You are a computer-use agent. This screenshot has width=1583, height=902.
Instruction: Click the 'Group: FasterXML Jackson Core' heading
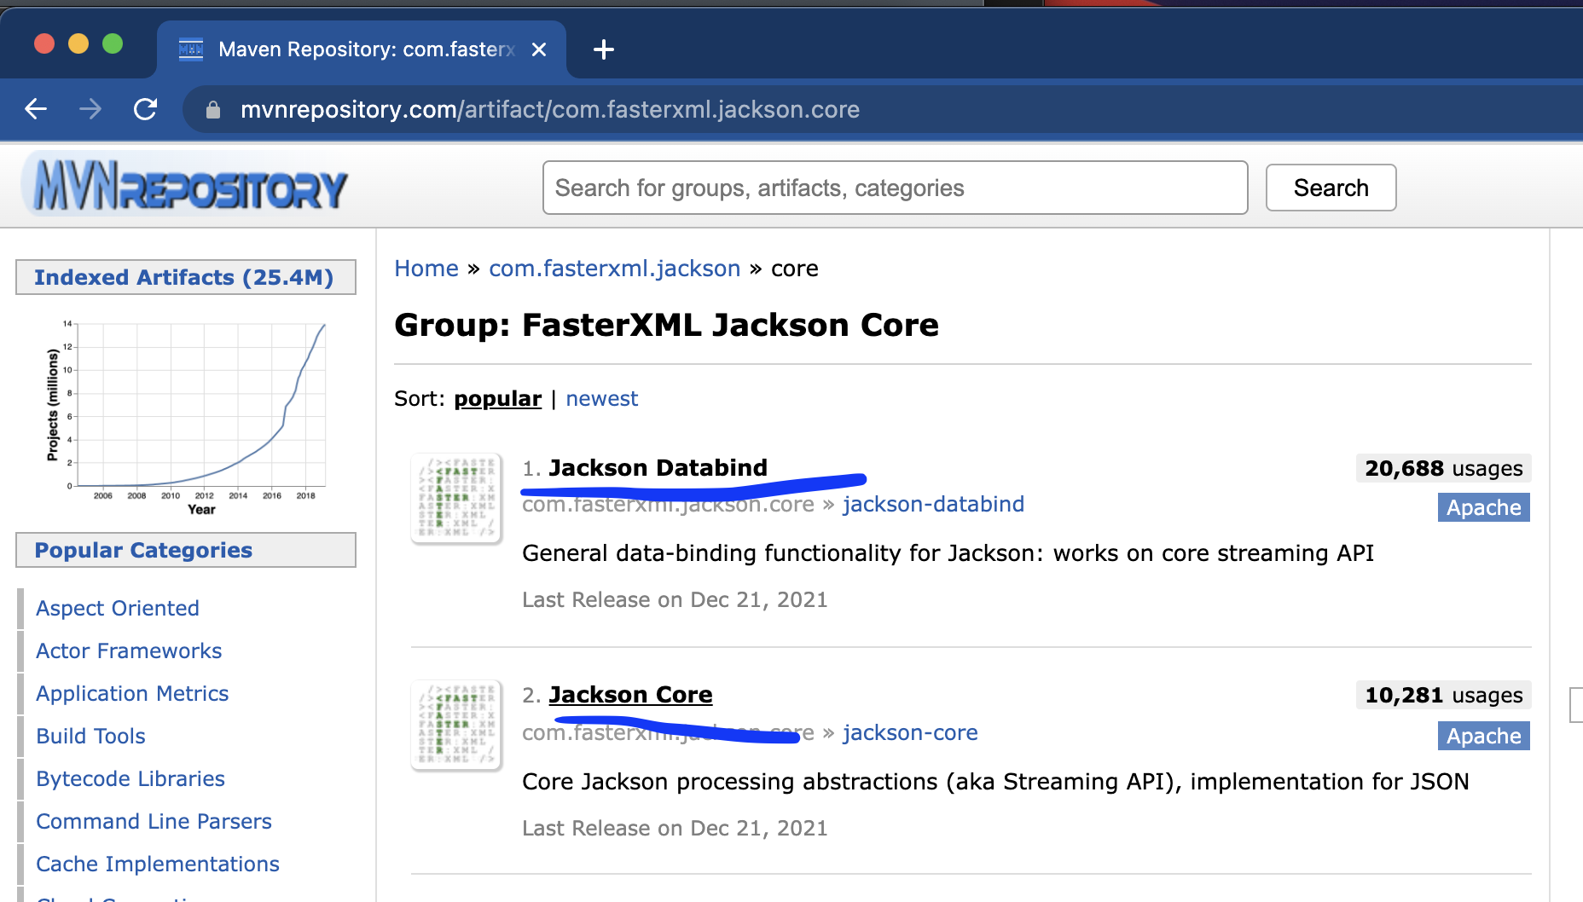click(666, 325)
